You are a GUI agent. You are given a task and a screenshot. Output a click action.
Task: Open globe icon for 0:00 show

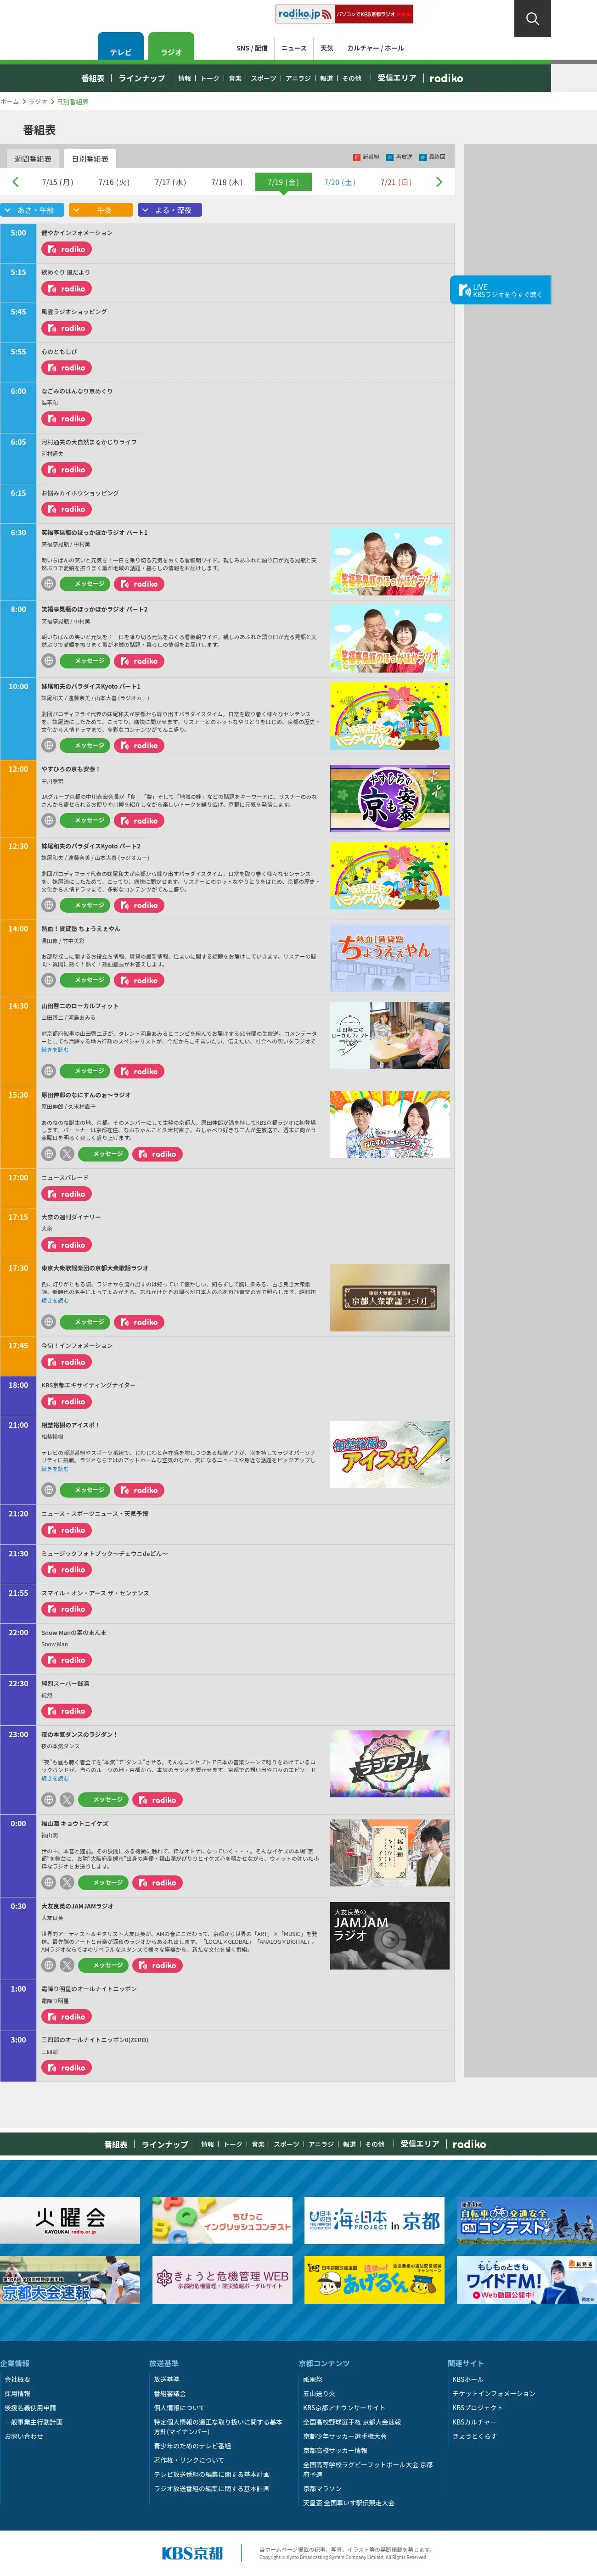[x=48, y=1882]
